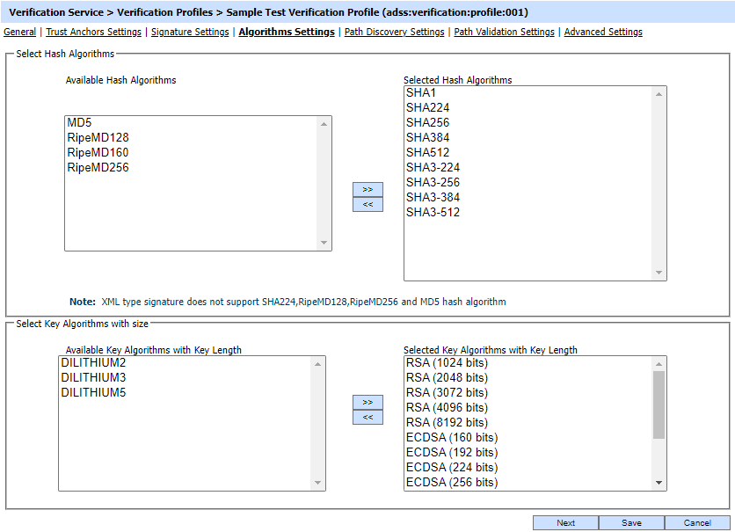The height and width of the screenshot is (532, 735).
Task: Select RSA (2048 bits) key algorithm
Action: coord(447,378)
